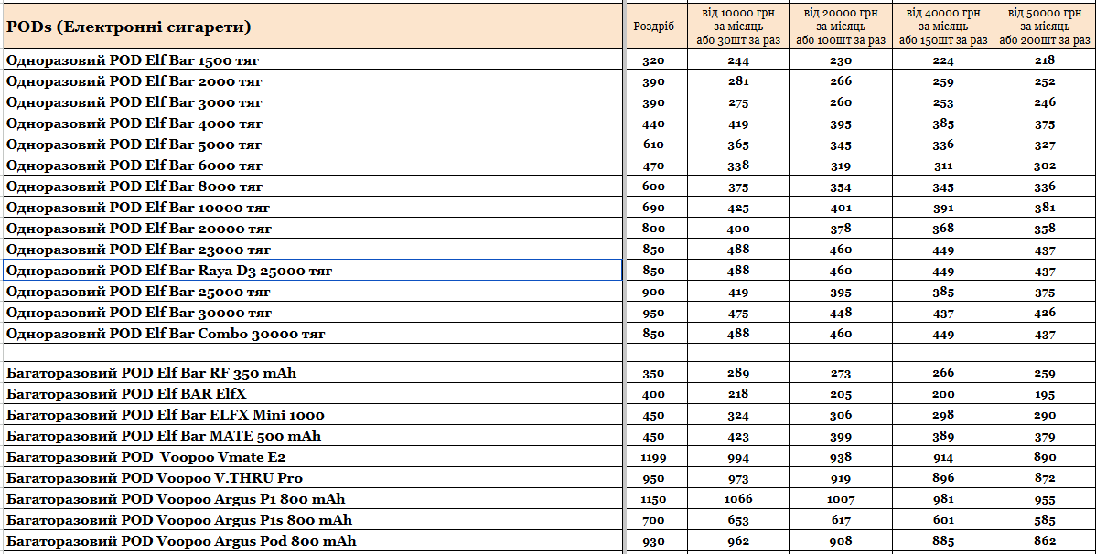The image size is (1096, 554).
Task: Select price 195 in ElfX row
Action: point(1044,394)
